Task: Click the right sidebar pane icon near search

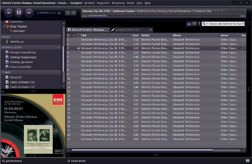Action: coord(249,23)
